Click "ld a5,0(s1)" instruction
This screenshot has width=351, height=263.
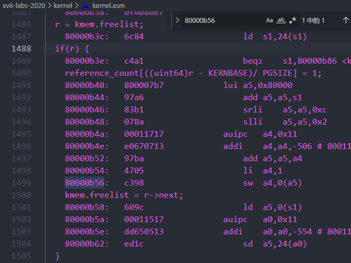273,207
